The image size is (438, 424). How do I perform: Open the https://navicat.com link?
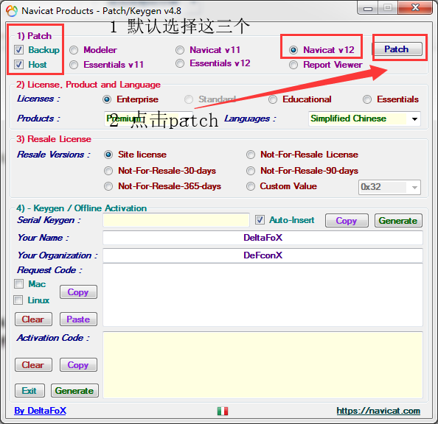point(378,411)
